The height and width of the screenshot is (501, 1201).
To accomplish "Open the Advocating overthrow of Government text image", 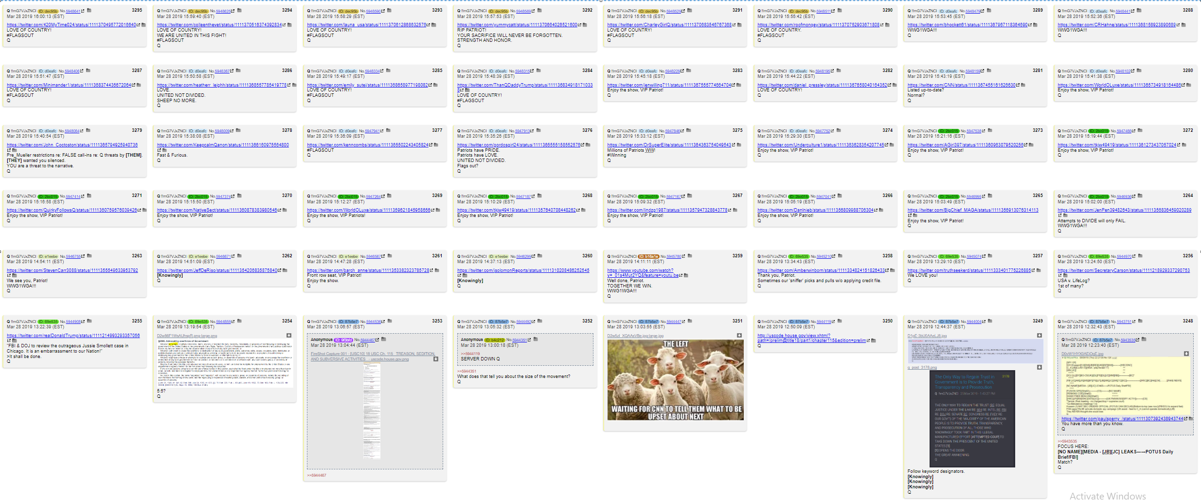I will click(x=225, y=363).
